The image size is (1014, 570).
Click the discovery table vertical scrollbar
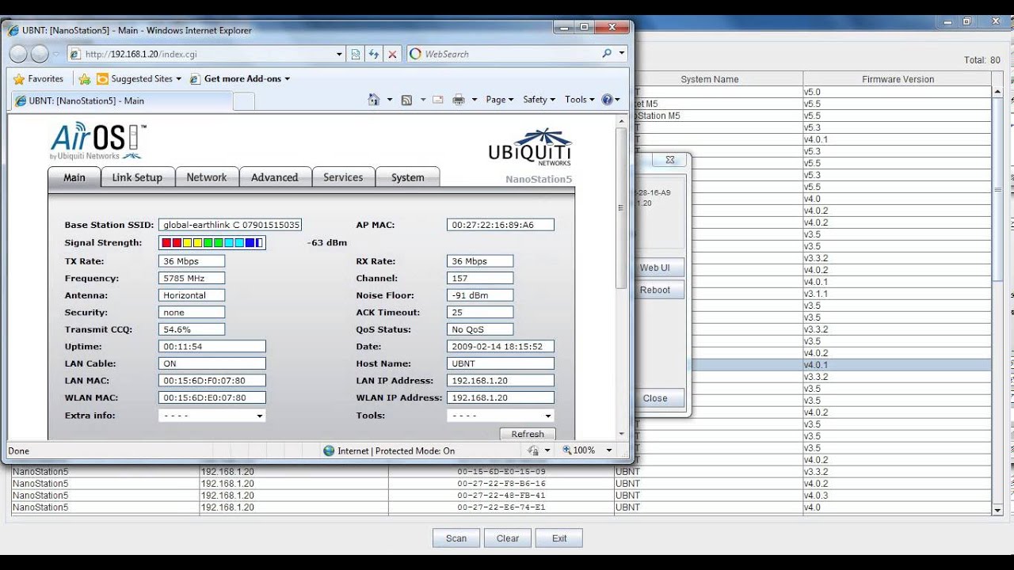pyautogui.click(x=997, y=301)
